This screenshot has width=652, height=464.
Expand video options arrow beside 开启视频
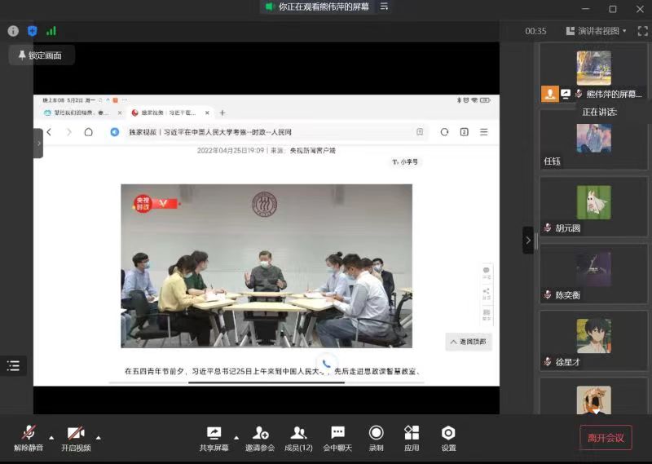pos(99,436)
